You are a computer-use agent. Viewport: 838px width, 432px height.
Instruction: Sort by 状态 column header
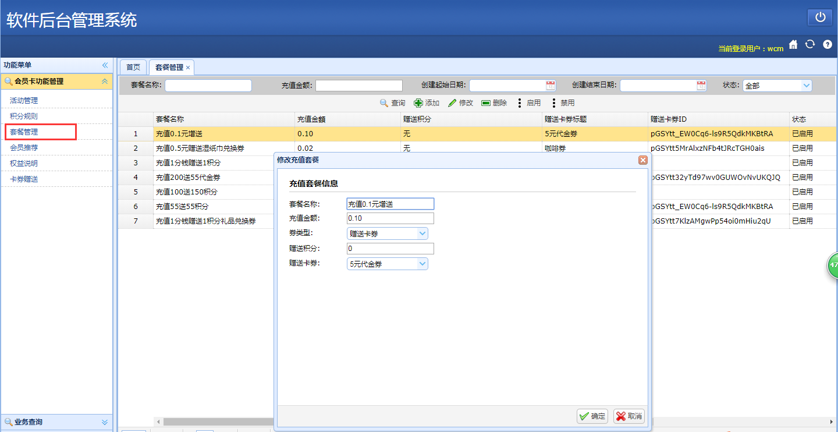(x=813, y=119)
